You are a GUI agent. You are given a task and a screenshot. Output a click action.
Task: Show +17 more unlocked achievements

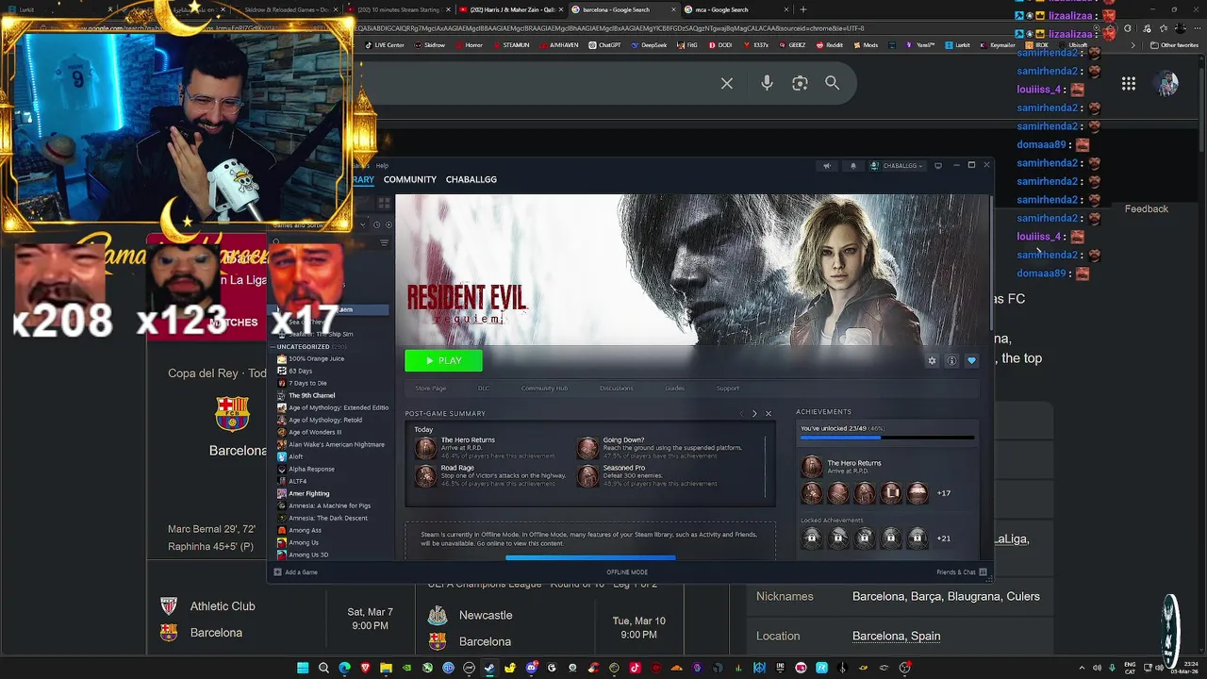pos(943,493)
